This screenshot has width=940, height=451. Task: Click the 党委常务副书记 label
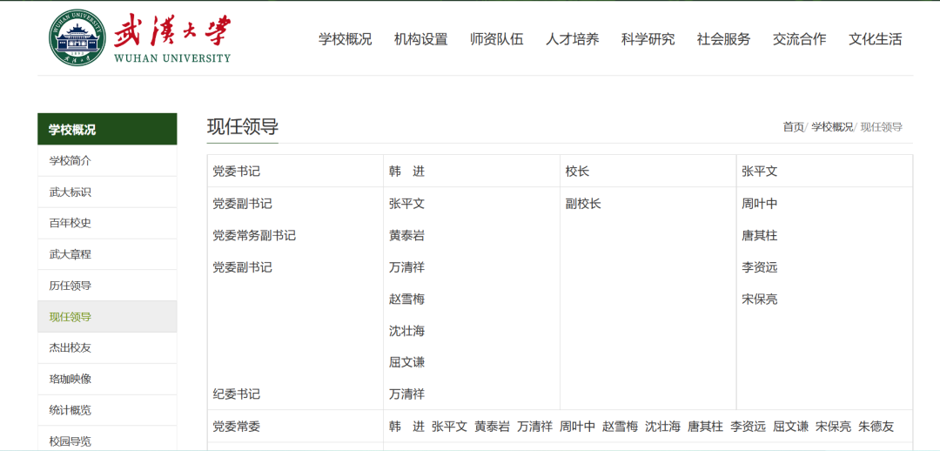pyautogui.click(x=254, y=236)
